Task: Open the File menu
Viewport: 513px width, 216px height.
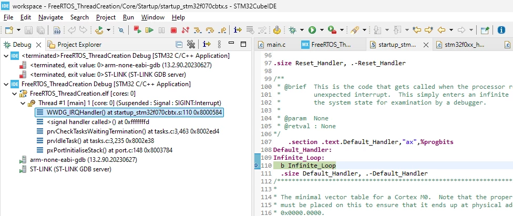Action: click(x=8, y=17)
